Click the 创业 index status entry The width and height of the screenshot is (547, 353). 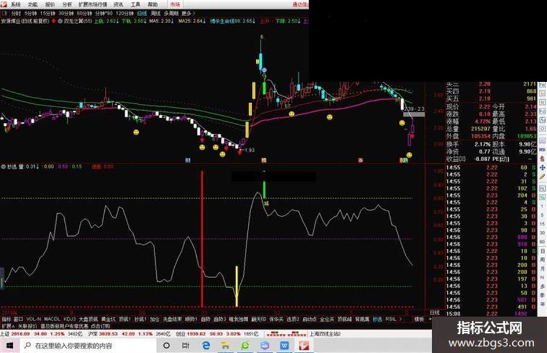[216, 334]
